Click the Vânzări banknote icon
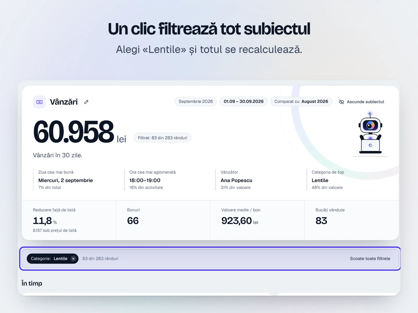The image size is (418, 313). (39, 102)
